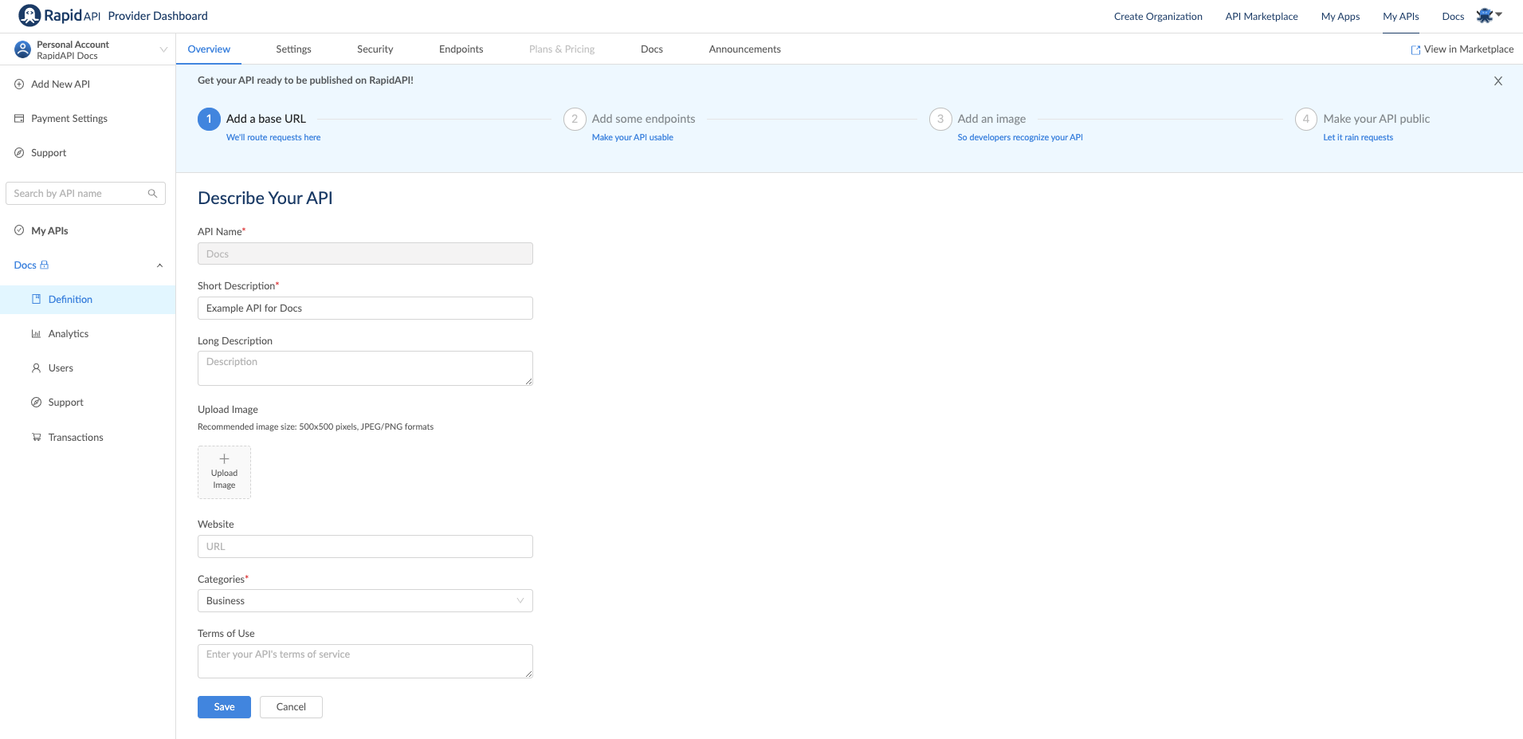The width and height of the screenshot is (1523, 739).
Task: Edit the Short Description field
Action: 365,308
